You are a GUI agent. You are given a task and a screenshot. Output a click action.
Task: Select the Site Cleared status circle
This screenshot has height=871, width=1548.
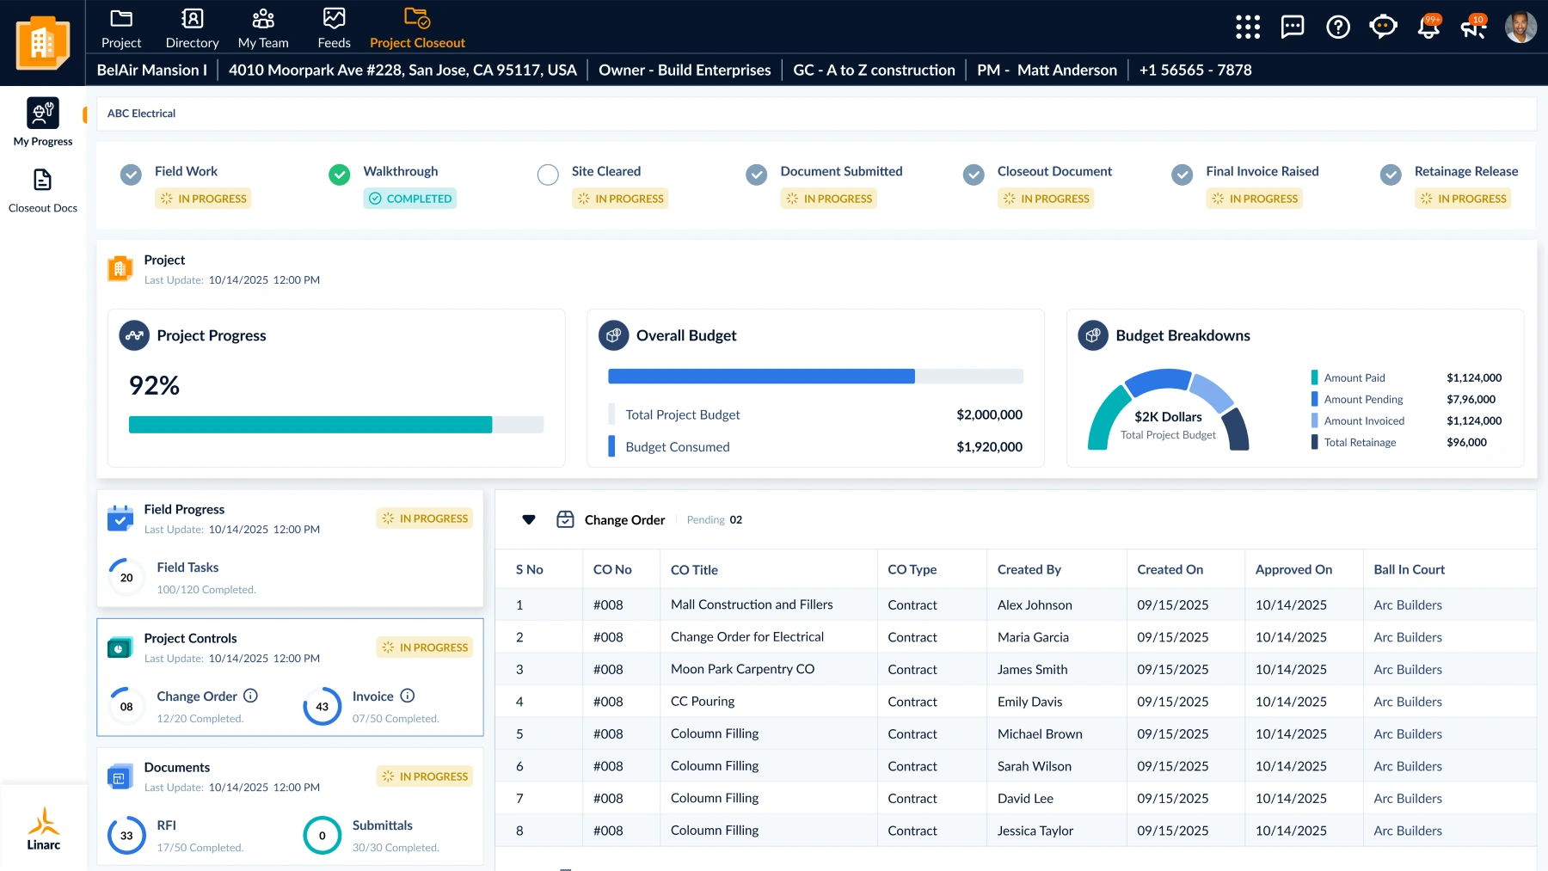(x=548, y=175)
